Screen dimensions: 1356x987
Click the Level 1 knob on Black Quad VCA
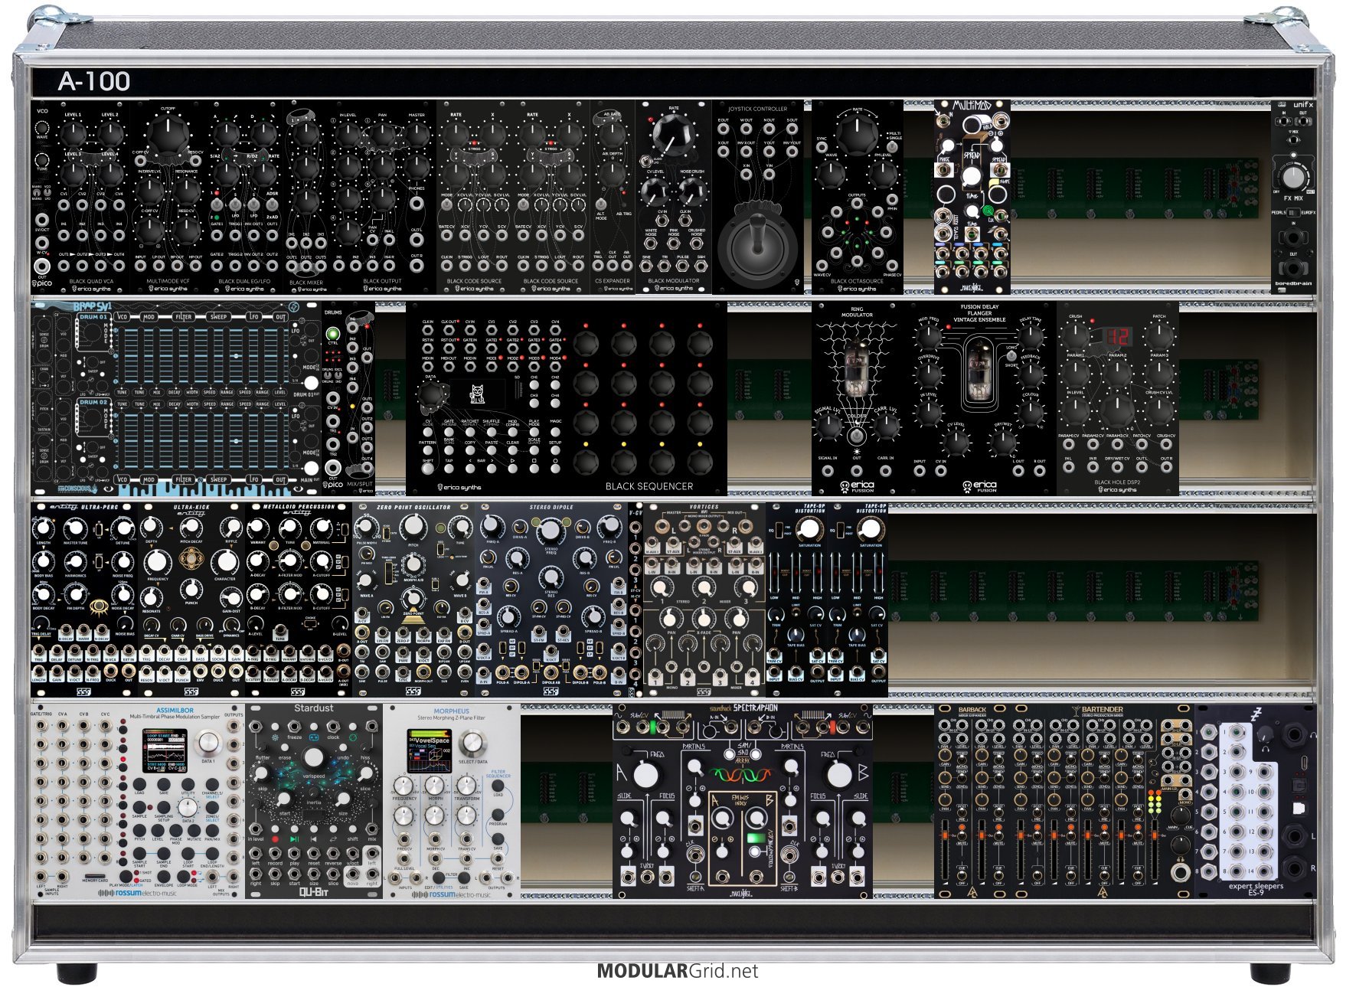pyautogui.click(x=73, y=133)
